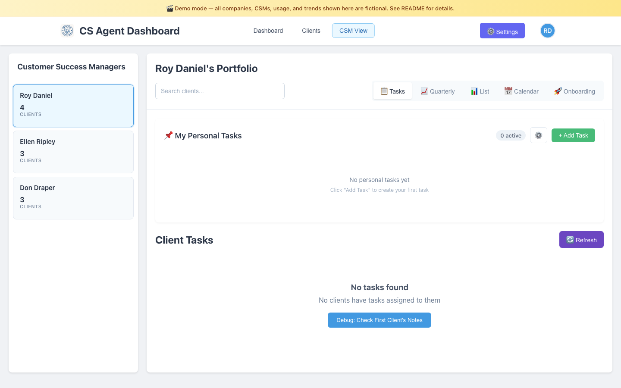Click the 0 active badge
The height and width of the screenshot is (388, 621).
click(x=511, y=135)
